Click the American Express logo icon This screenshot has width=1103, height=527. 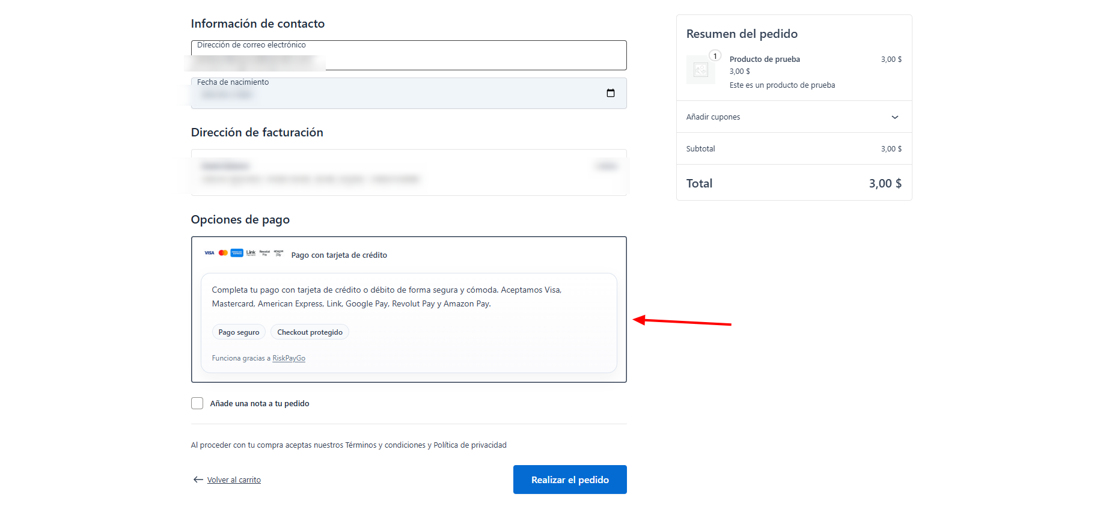click(x=237, y=253)
